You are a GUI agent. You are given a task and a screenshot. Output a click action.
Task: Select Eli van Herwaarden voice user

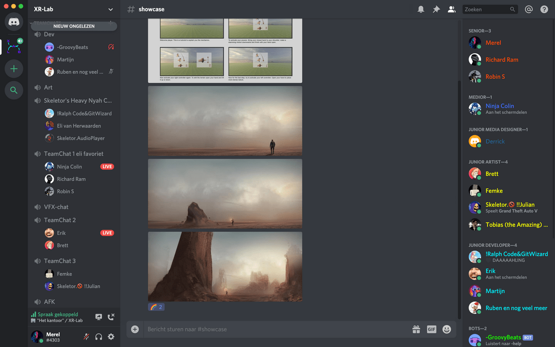pyautogui.click(x=80, y=126)
